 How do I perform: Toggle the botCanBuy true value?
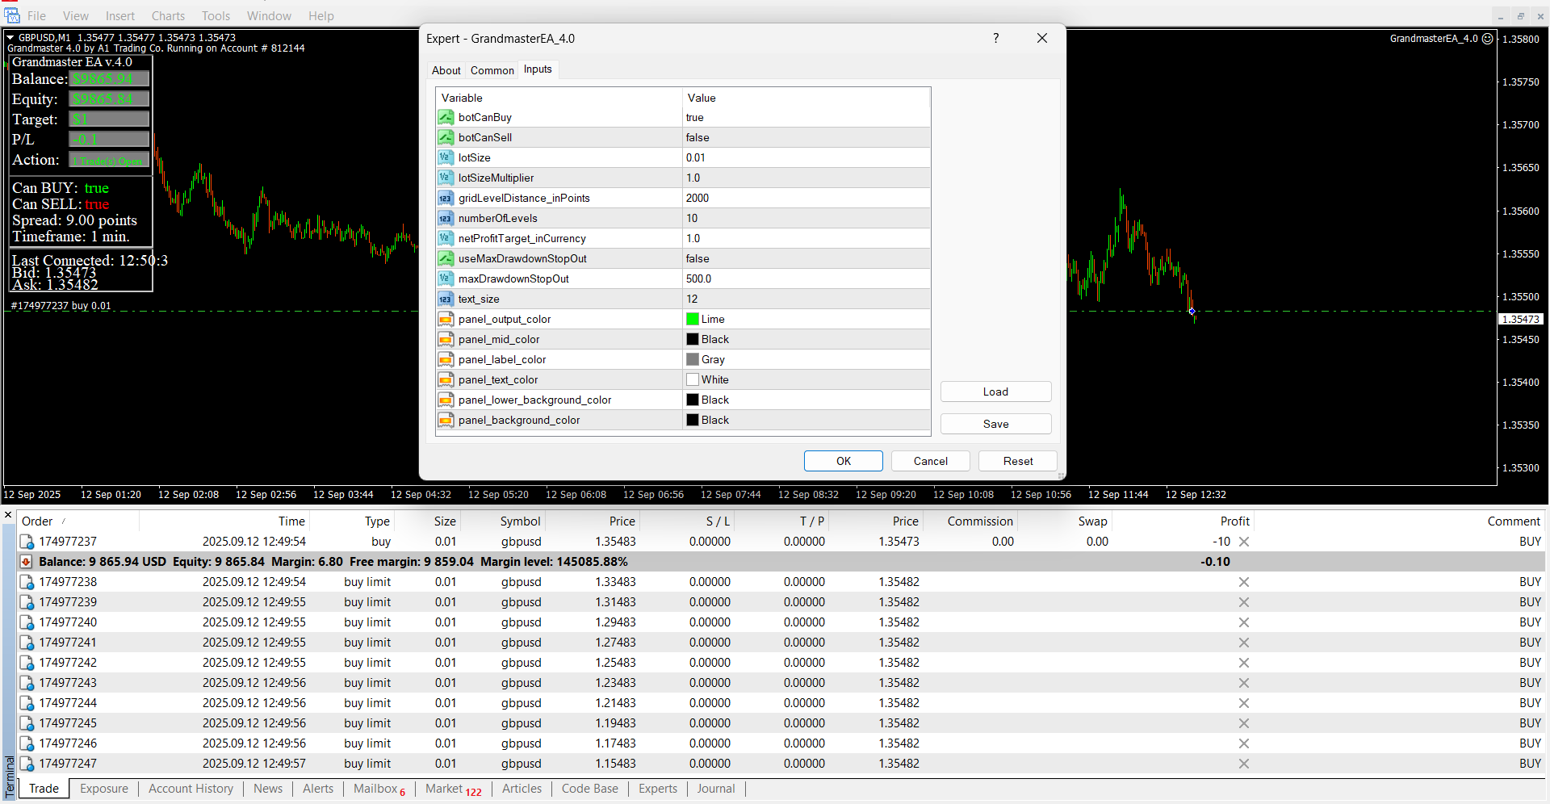(695, 118)
